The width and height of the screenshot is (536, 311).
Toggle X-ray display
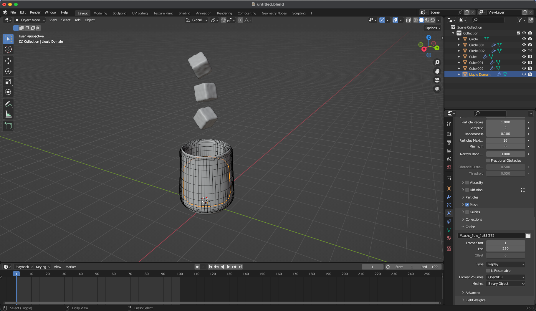pyautogui.click(x=408, y=20)
